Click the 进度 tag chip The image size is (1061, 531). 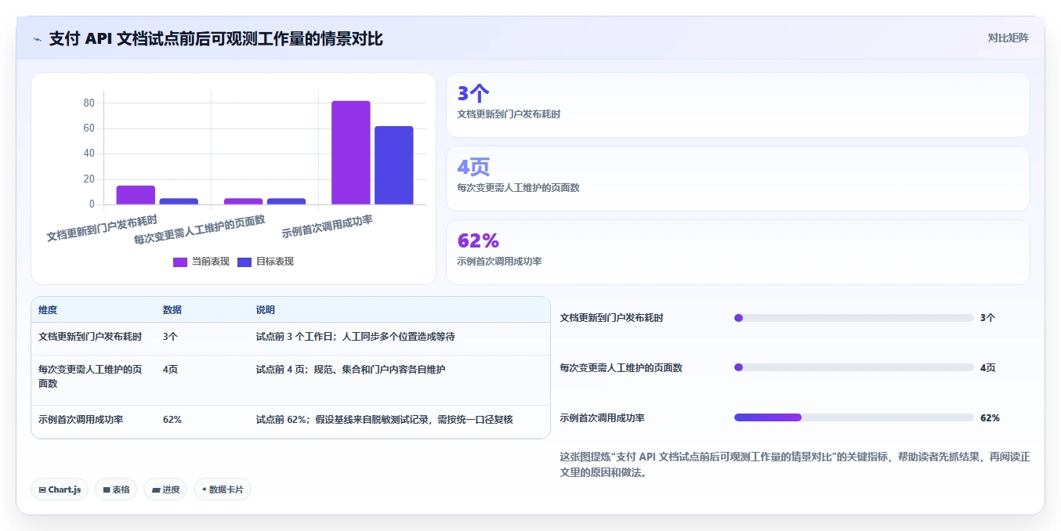coord(165,489)
